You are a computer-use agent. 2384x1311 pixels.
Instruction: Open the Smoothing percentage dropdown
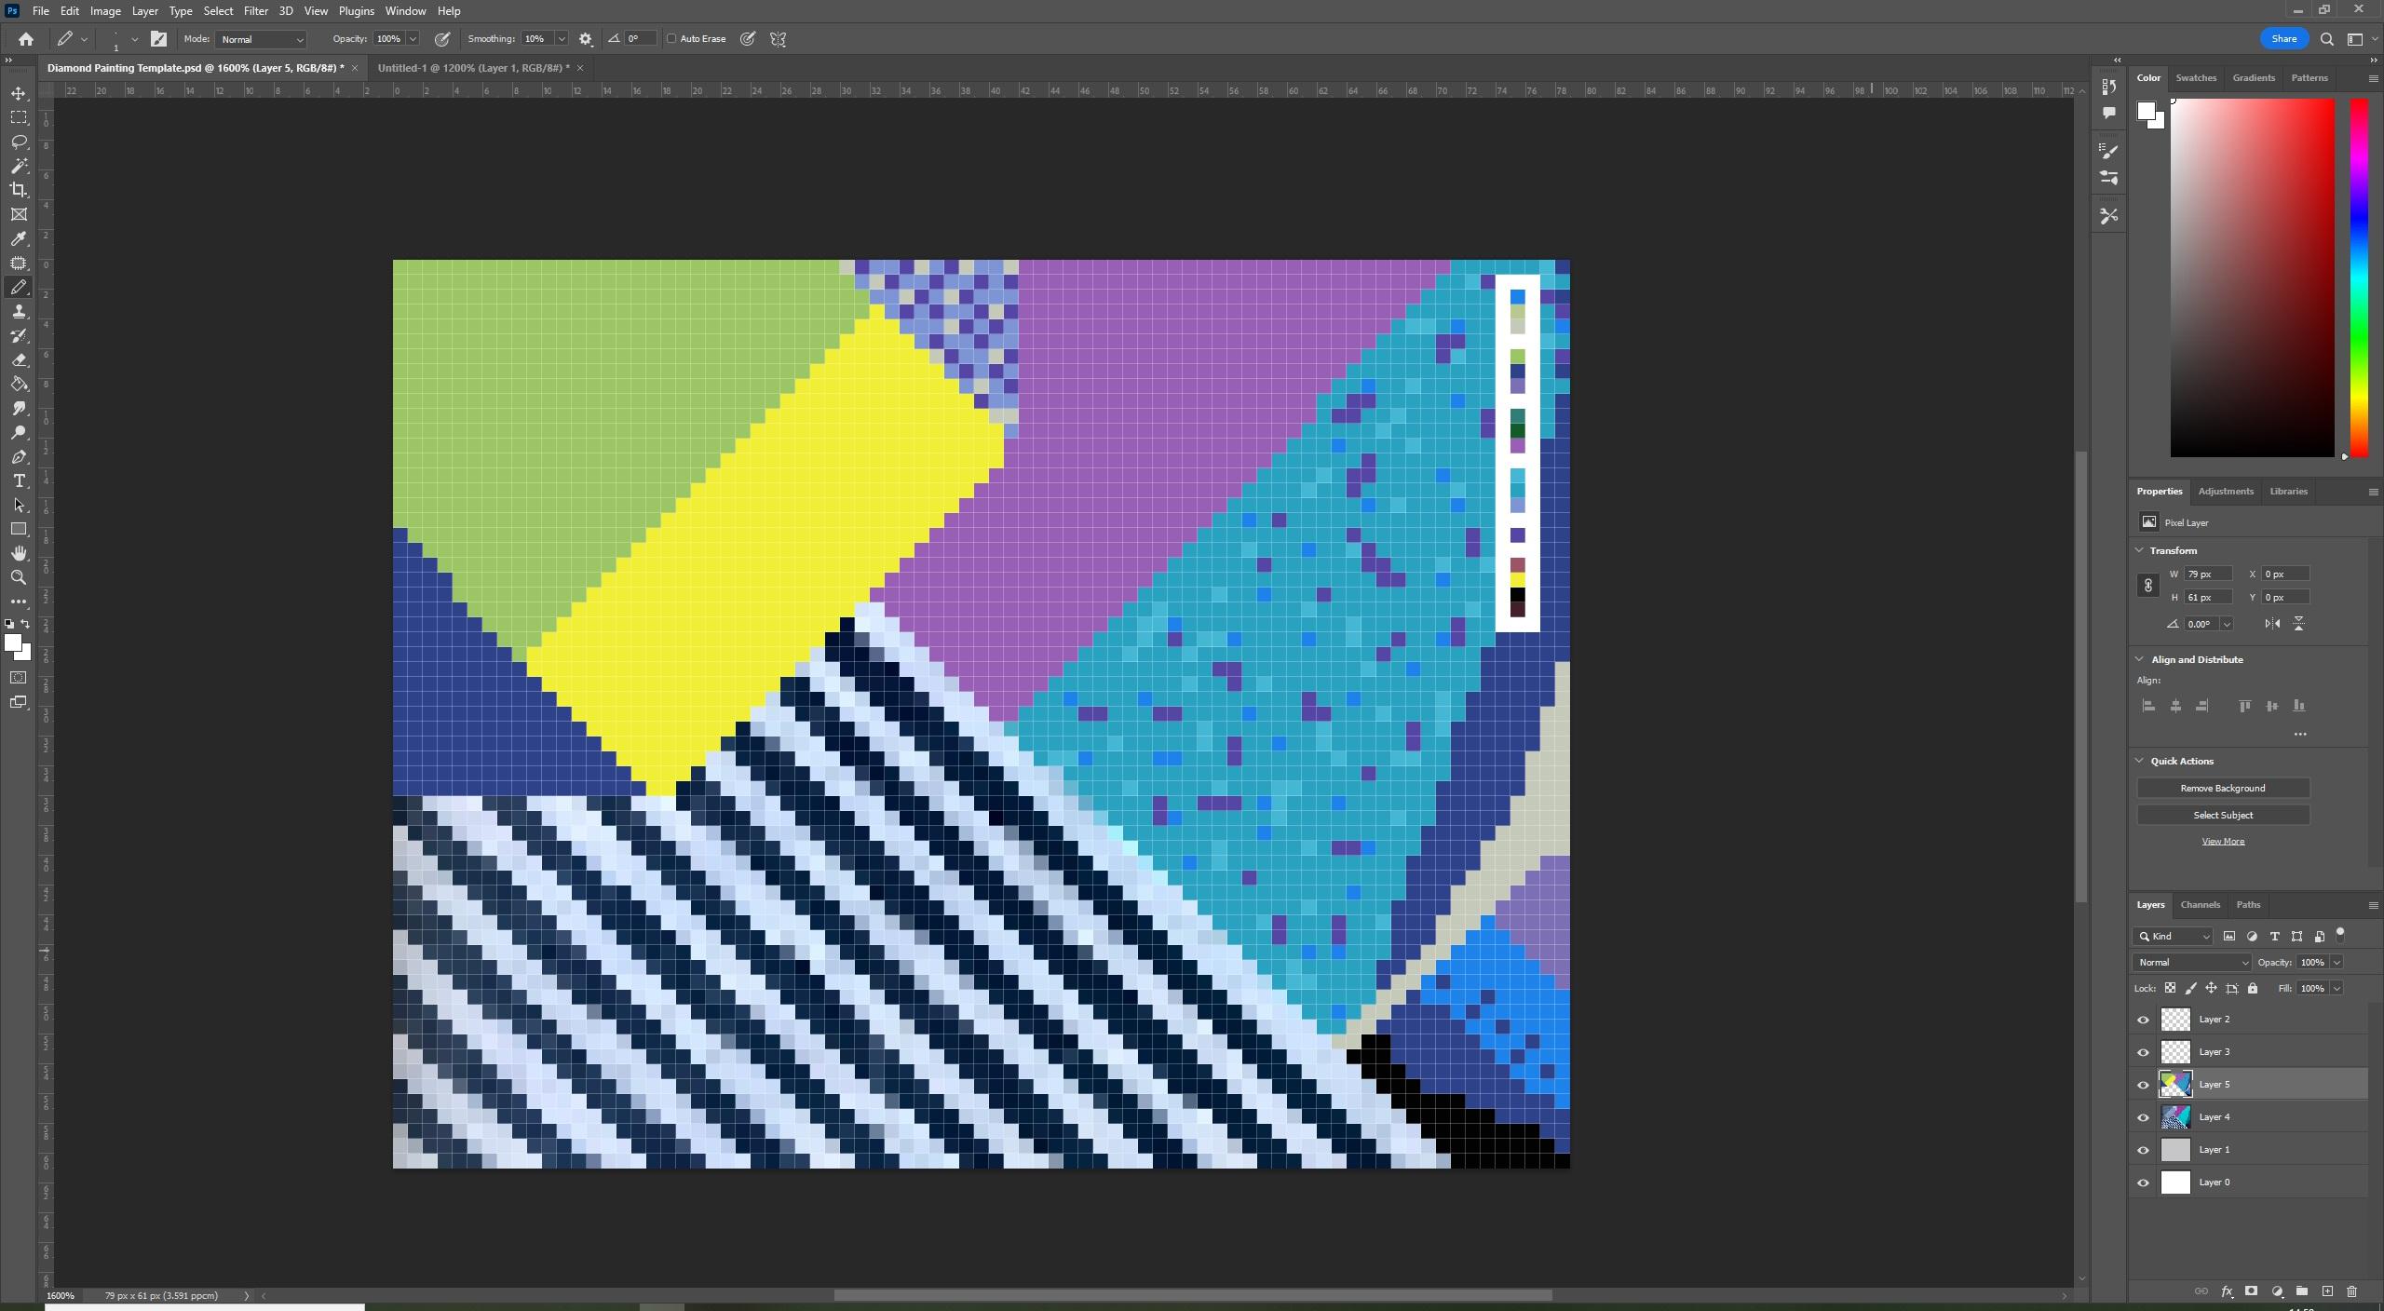pos(561,39)
